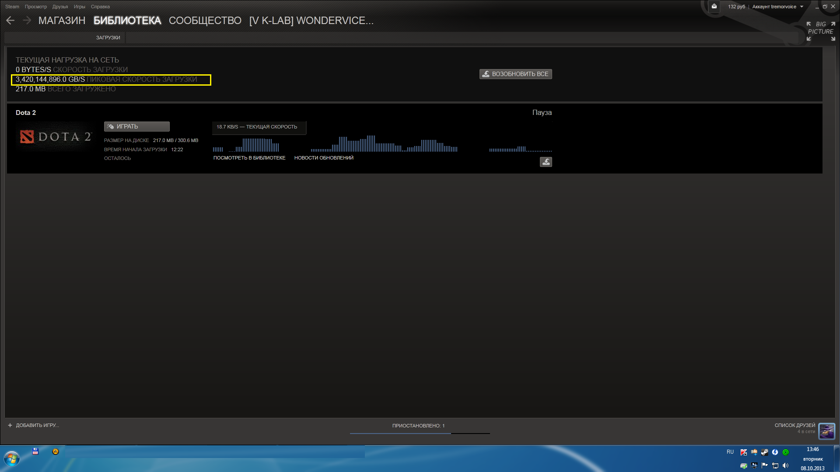Click the safely remove hardware tray icon
The width and height of the screenshot is (840, 472).
pyautogui.click(x=754, y=452)
